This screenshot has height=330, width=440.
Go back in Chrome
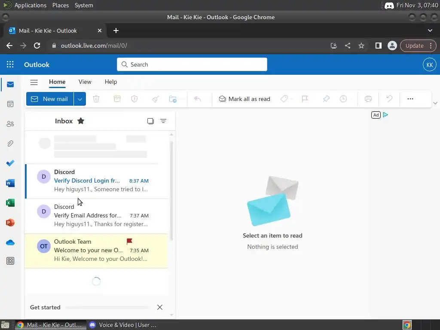(9, 46)
